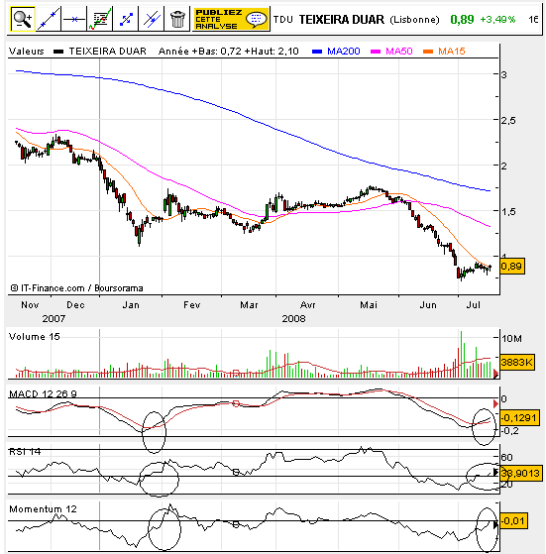Click the Fev label on the time axis

(x=192, y=305)
